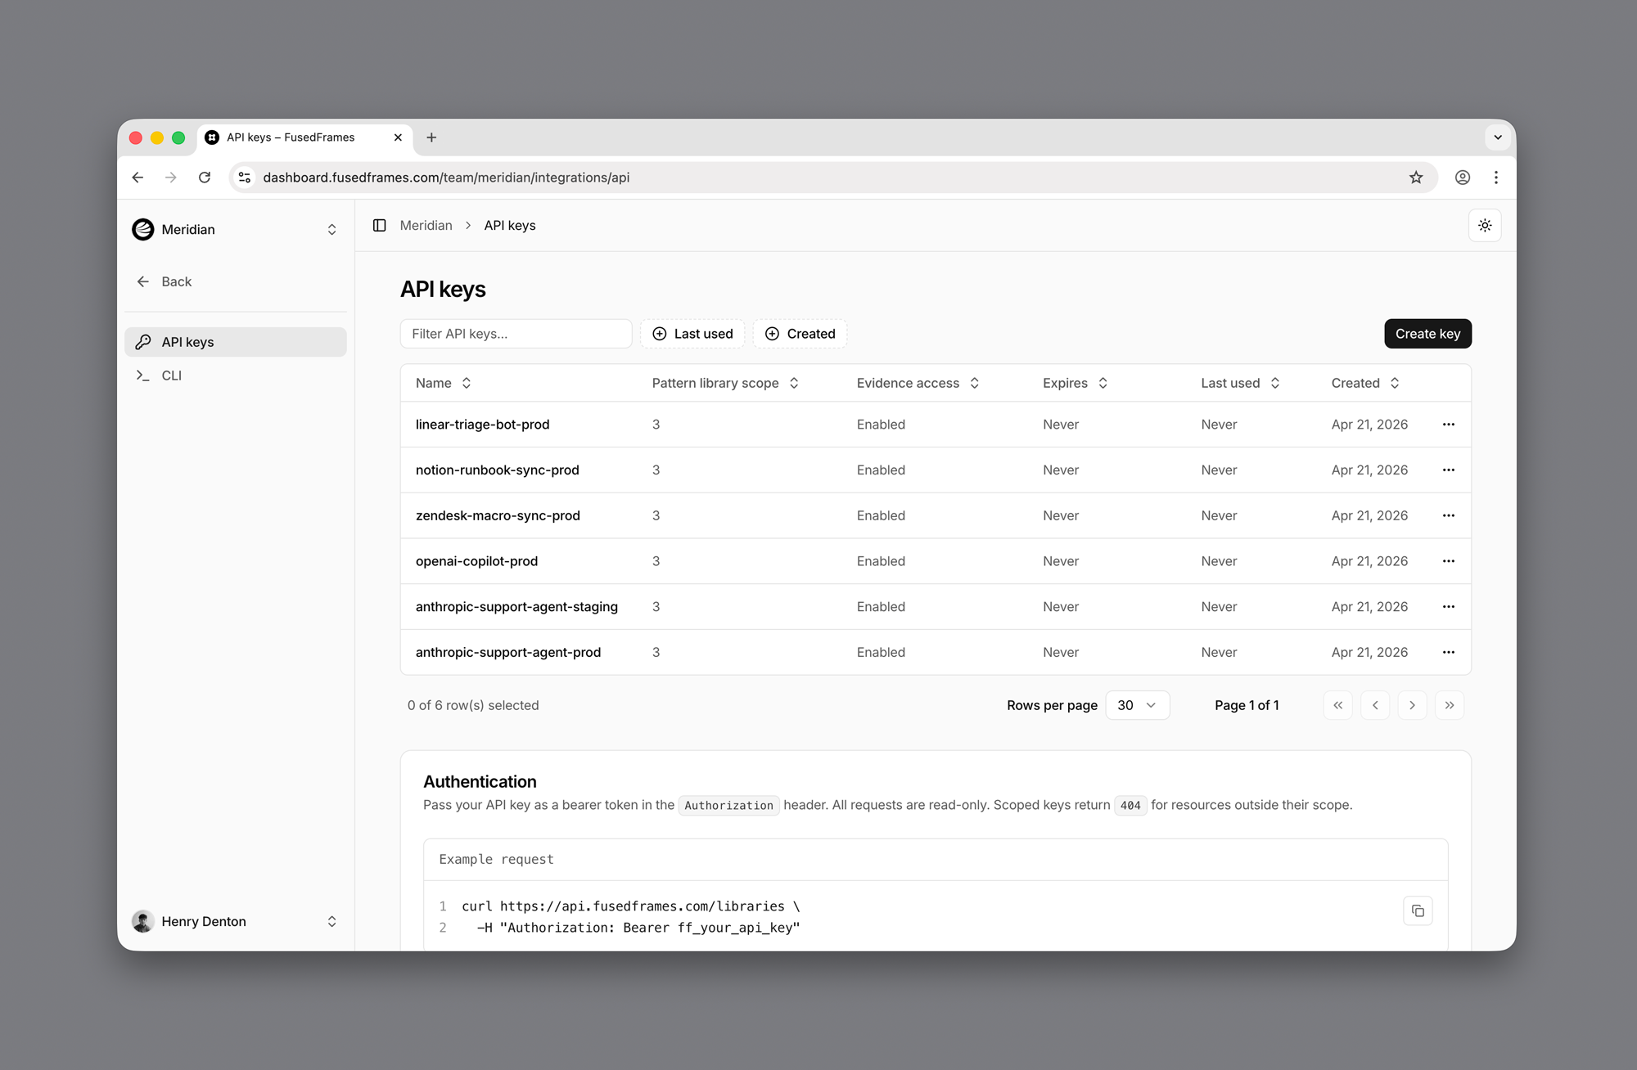This screenshot has width=1637, height=1070.
Task: Bookmark this page with the star icon
Action: pos(1416,178)
